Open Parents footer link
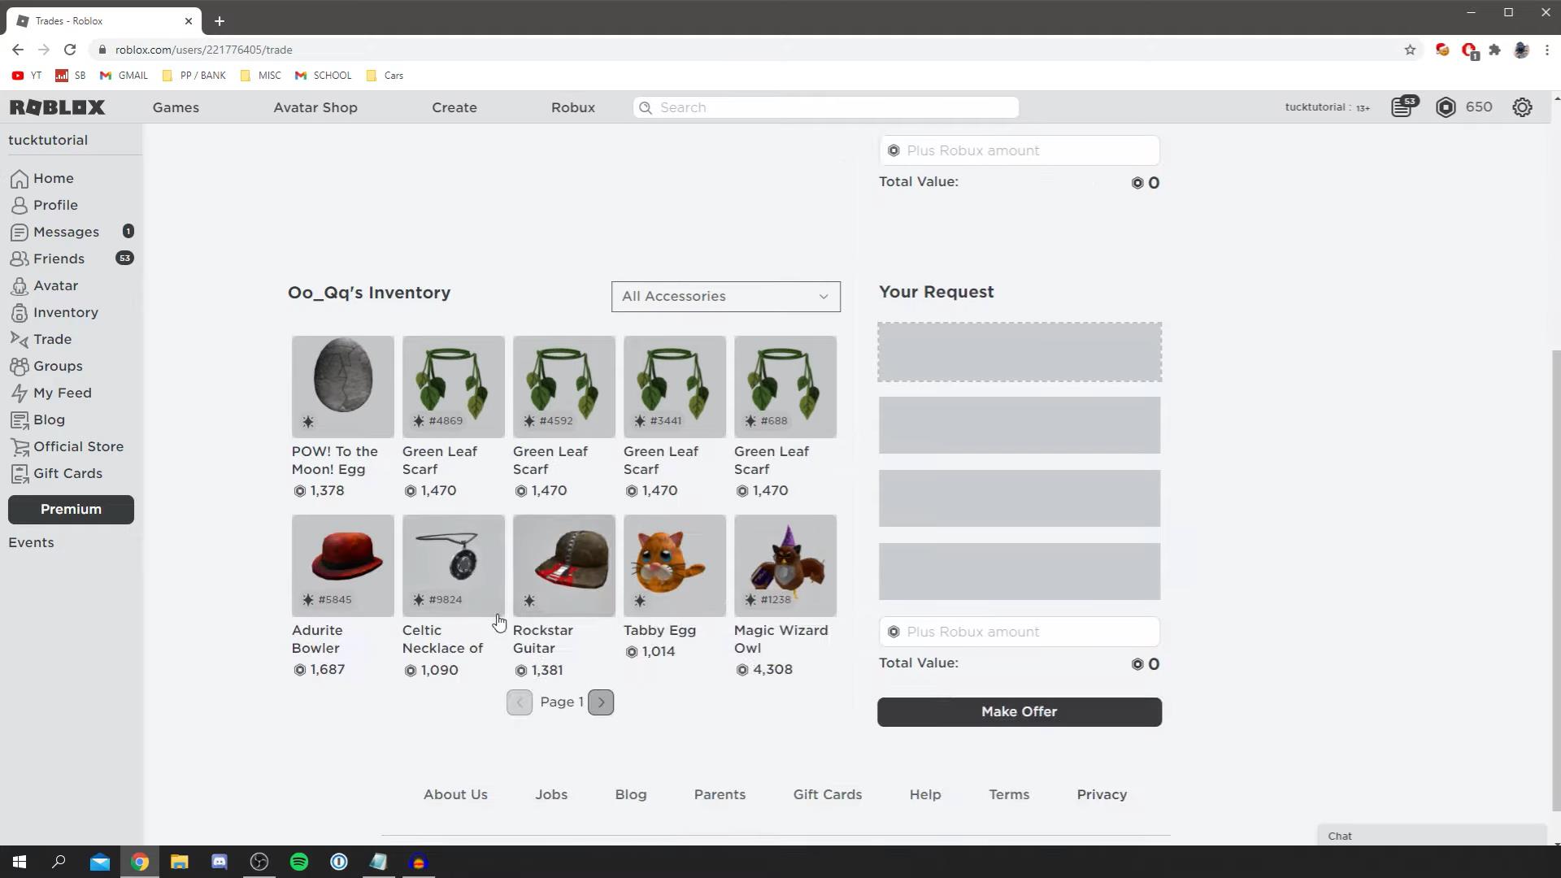 pyautogui.click(x=720, y=795)
